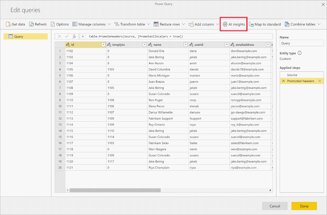The width and height of the screenshot is (327, 215).
Task: Expand the Transform table dropdown arrow
Action: 148,24
